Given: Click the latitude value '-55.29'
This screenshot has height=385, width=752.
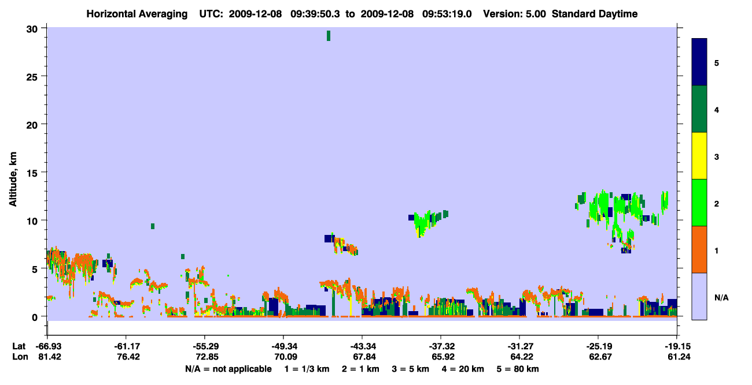Looking at the screenshot, I should 204,346.
